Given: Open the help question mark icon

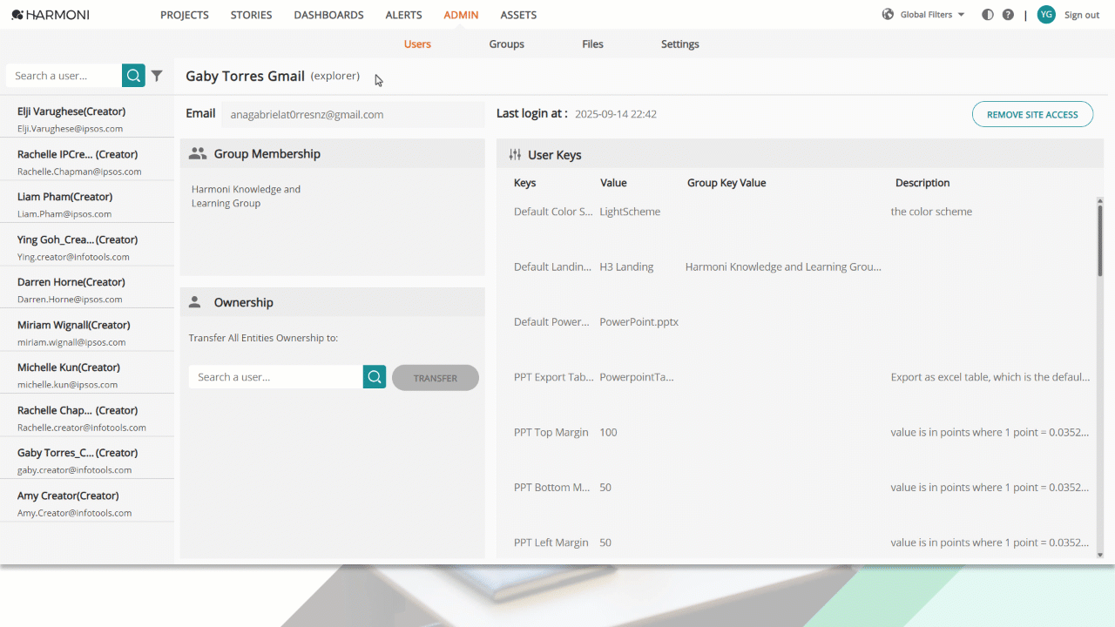Looking at the screenshot, I should [1008, 15].
